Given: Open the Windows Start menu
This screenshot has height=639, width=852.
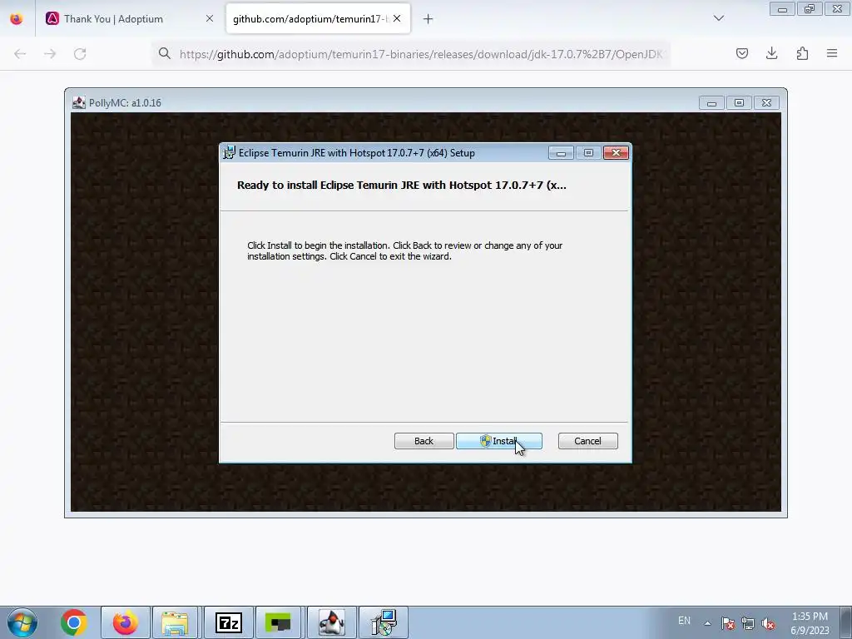Looking at the screenshot, I should pyautogui.click(x=22, y=622).
